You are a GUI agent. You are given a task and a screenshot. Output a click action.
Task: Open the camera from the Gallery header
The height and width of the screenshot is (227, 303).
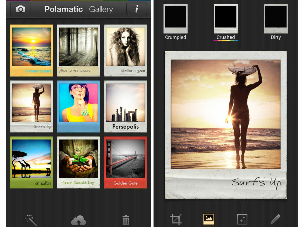21,9
